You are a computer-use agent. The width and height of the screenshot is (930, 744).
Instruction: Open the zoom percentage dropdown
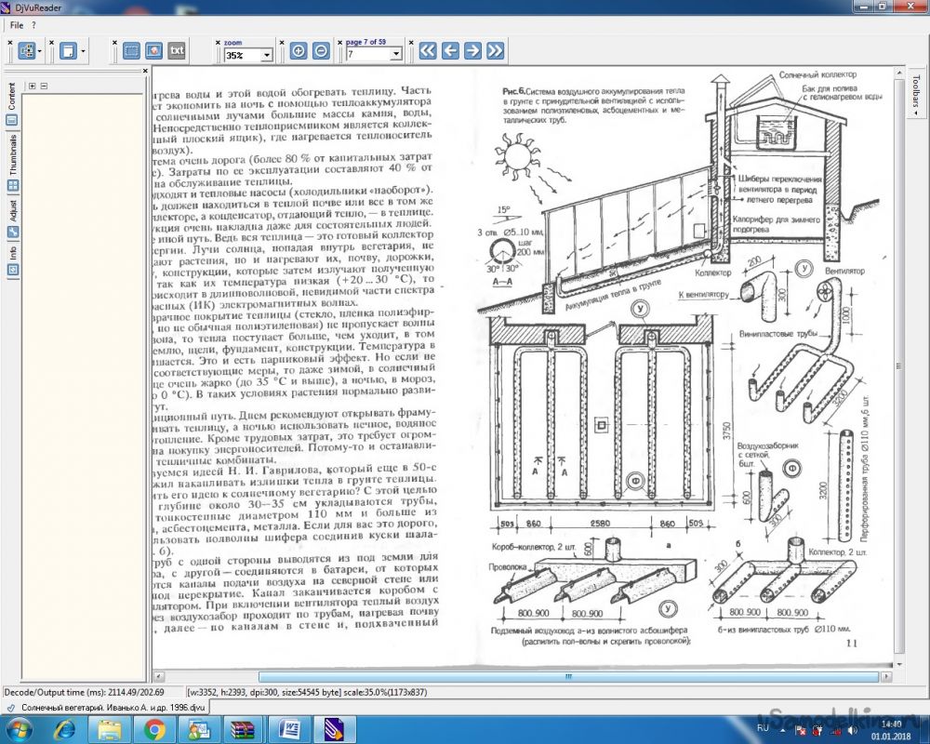(x=267, y=56)
